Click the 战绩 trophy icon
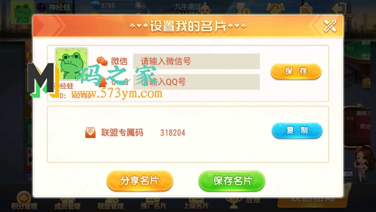Viewport: 376px width, 212px height. coord(233,203)
